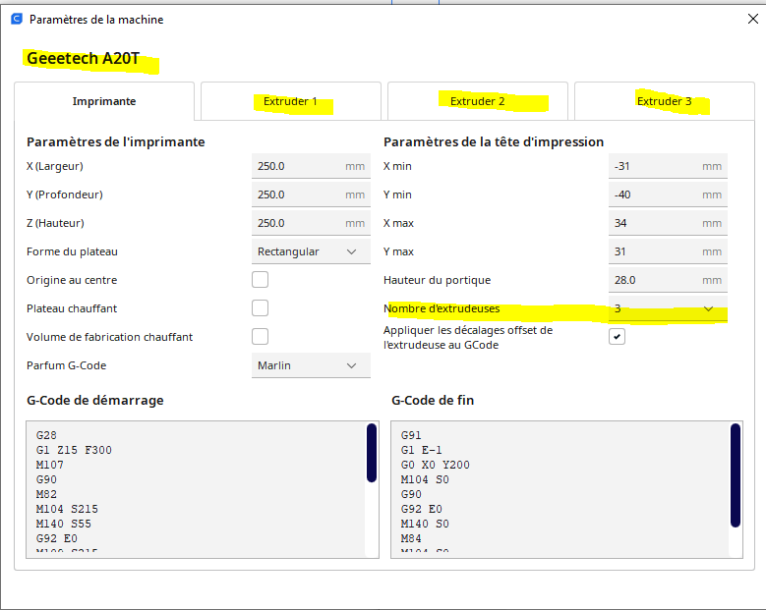
Task: Uncheck Appliquer les décalages offset checkbox
Action: 617,337
